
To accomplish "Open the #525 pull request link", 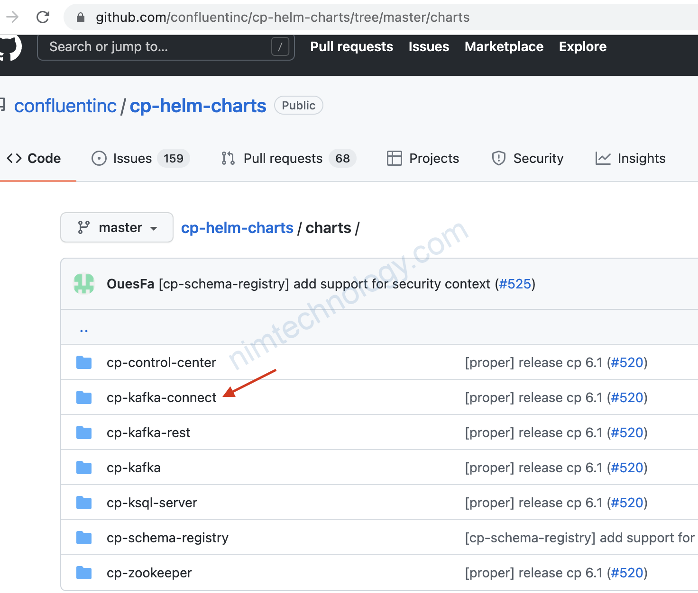I will 515,284.
